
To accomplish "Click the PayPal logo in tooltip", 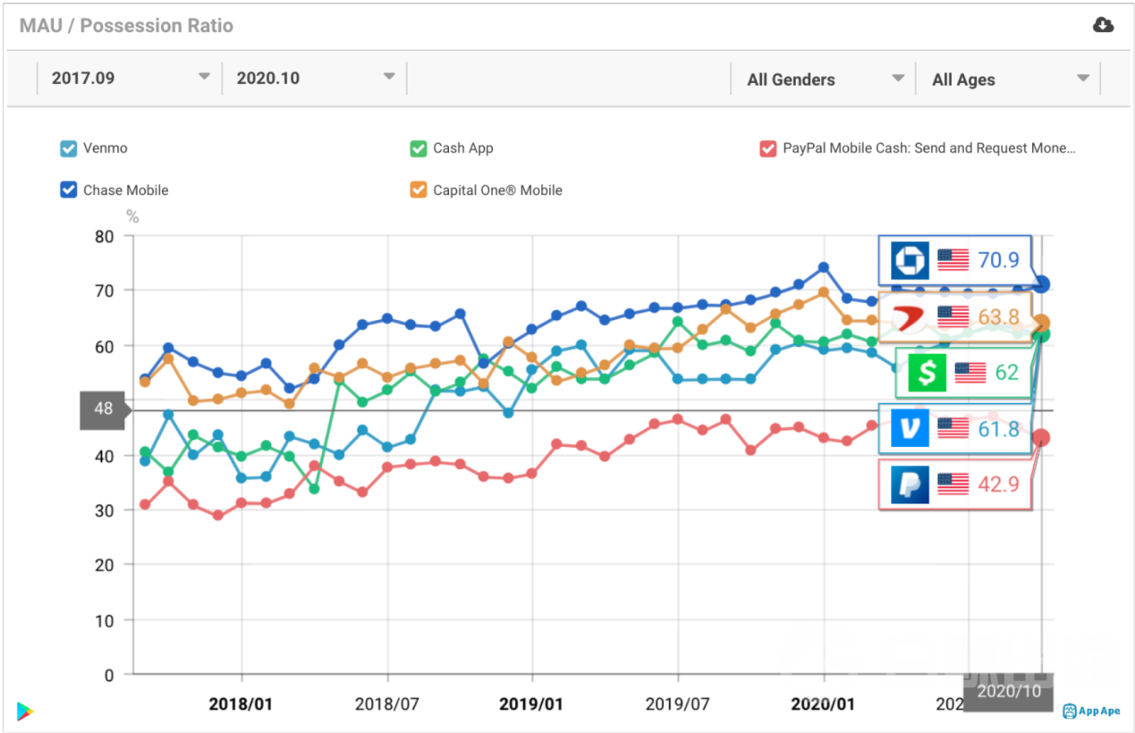I will [x=910, y=484].
